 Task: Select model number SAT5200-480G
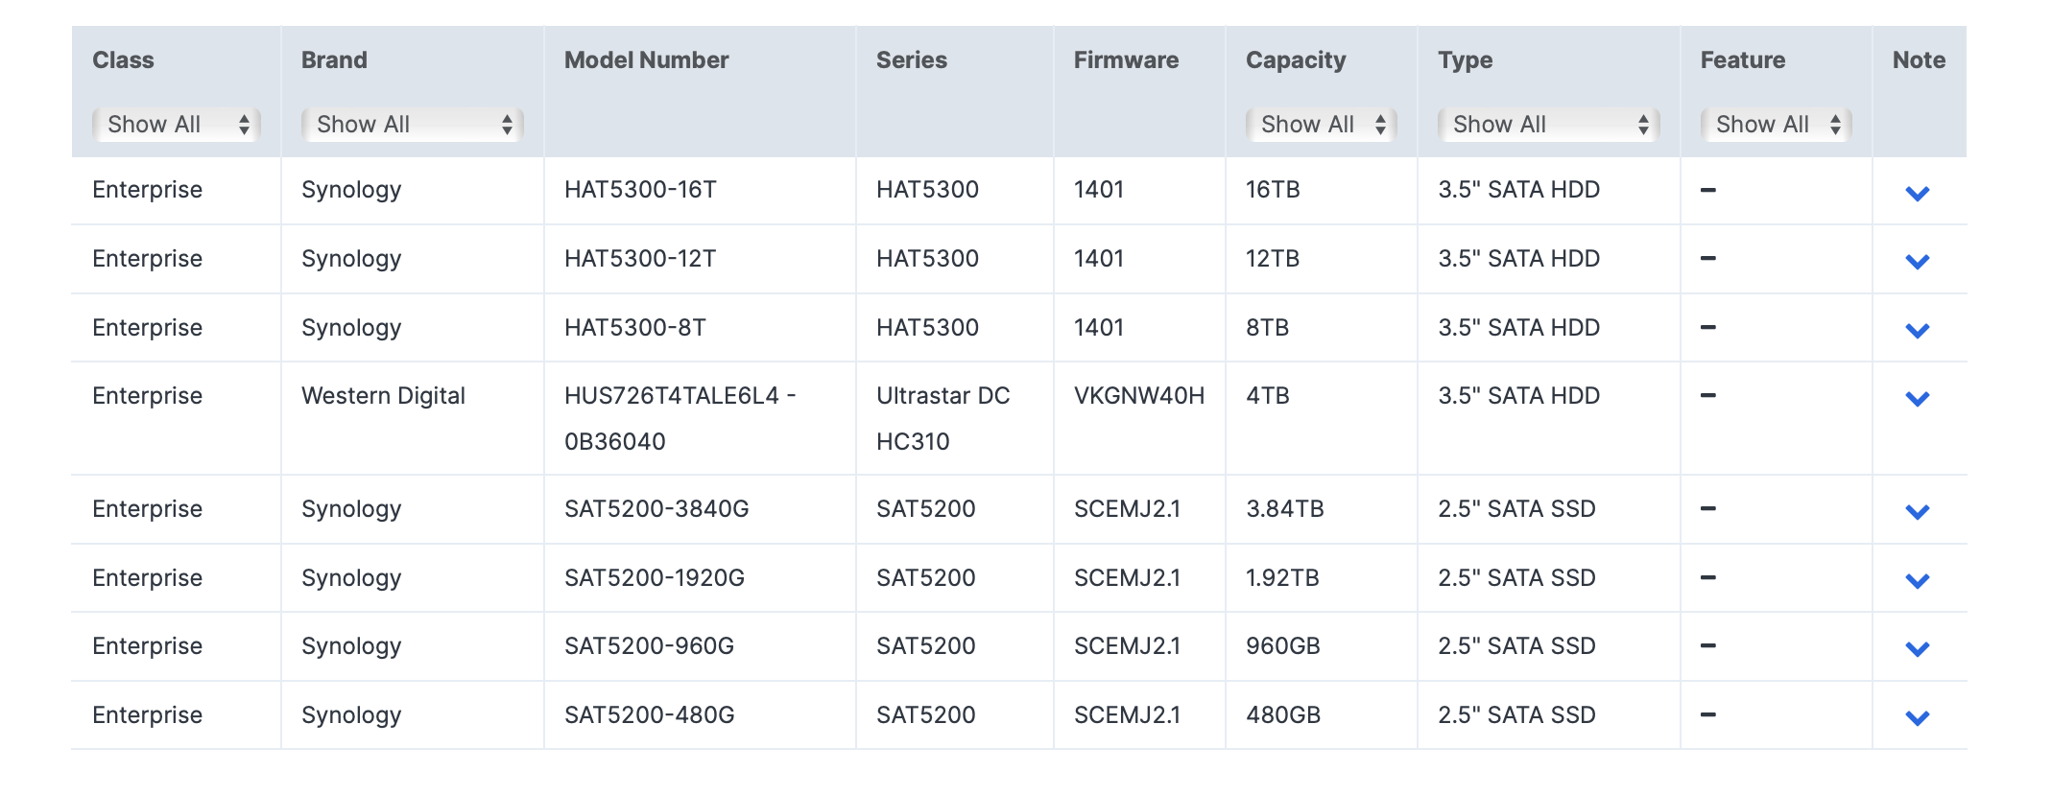[649, 715]
